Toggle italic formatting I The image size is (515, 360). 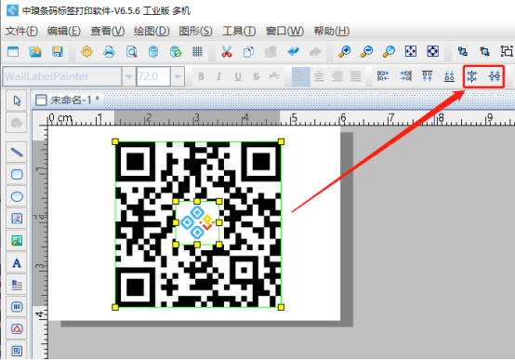(219, 76)
